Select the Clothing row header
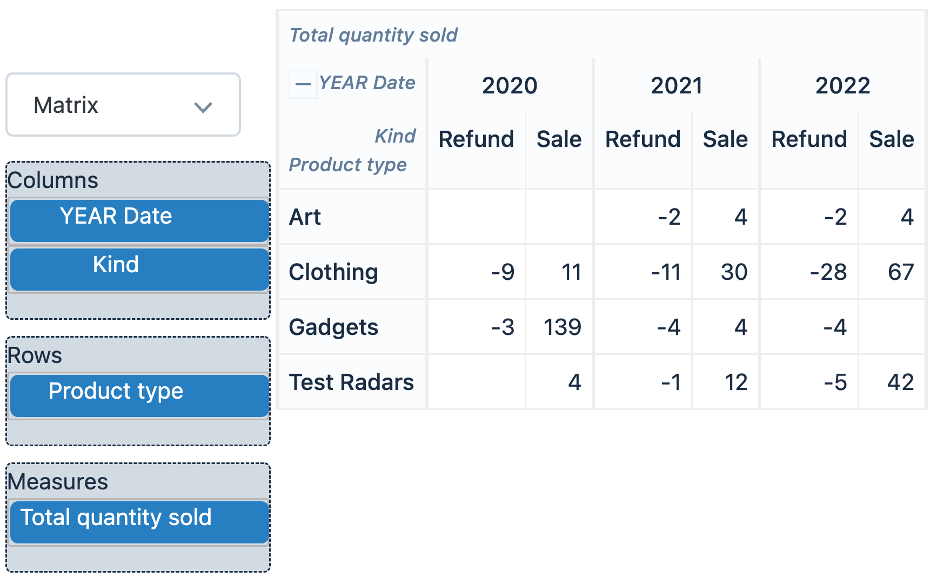Screen dimensions: 937x578 [x=333, y=272]
